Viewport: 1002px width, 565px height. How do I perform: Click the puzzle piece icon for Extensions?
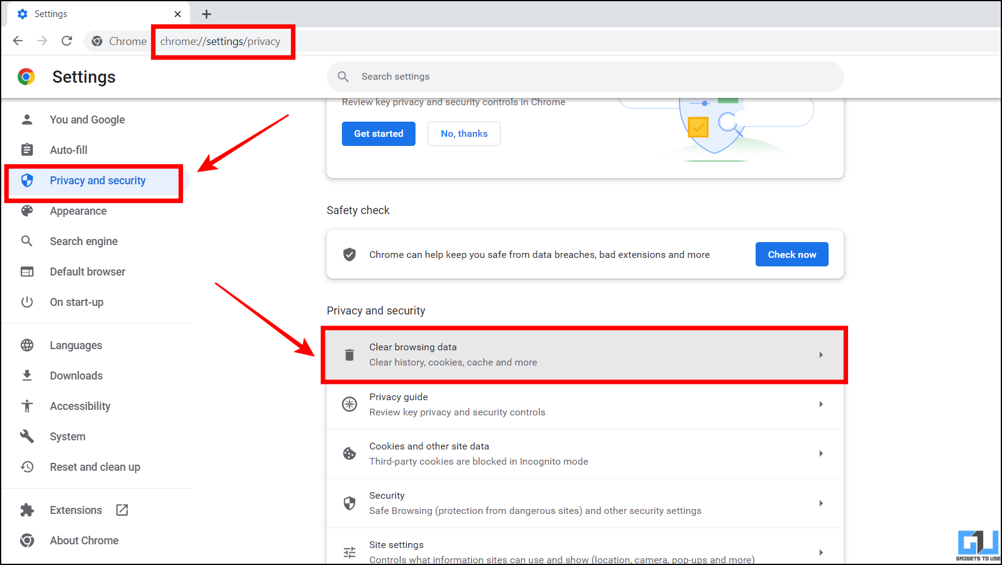[27, 510]
